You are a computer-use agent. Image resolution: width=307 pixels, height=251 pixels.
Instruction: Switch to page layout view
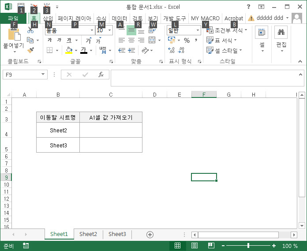click(x=194, y=246)
